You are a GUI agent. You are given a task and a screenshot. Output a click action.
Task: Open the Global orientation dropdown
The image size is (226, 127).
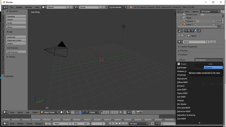94,112
